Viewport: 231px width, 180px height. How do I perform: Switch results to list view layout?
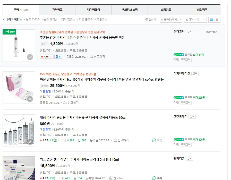[x=211, y=20]
